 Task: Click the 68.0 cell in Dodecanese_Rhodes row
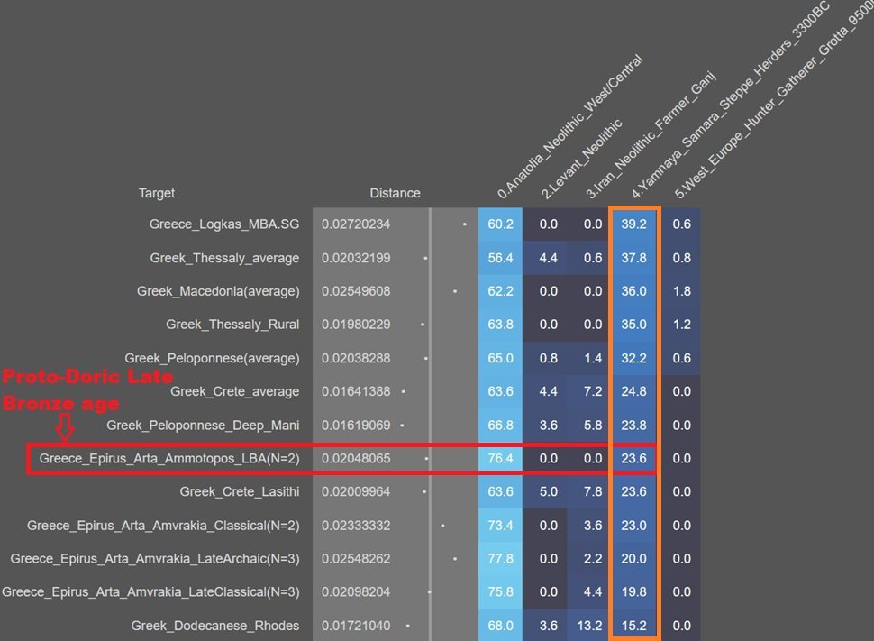tap(501, 626)
